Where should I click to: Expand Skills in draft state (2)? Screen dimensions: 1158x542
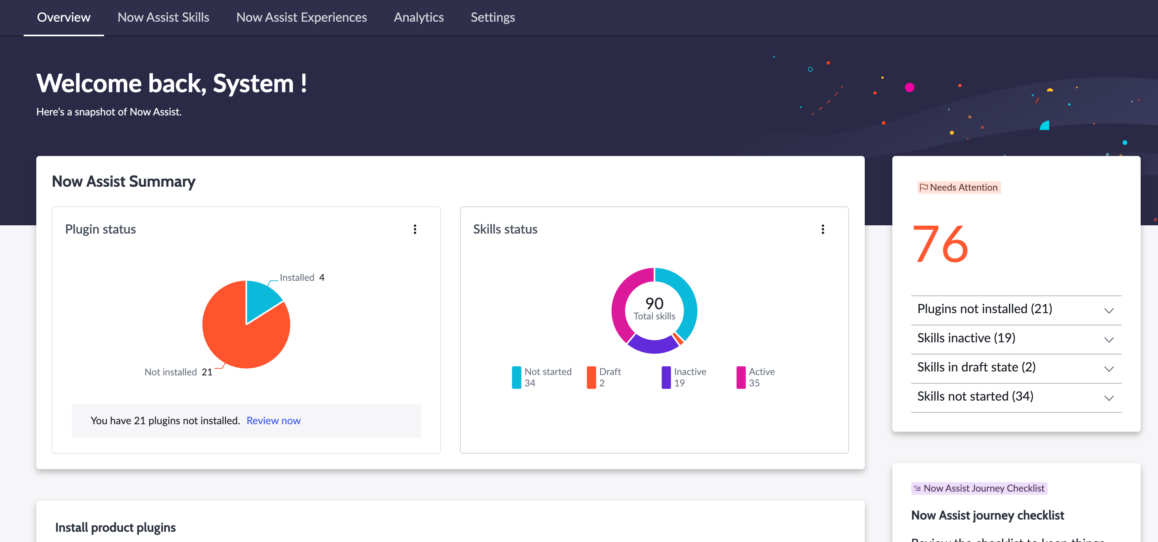1017,368
